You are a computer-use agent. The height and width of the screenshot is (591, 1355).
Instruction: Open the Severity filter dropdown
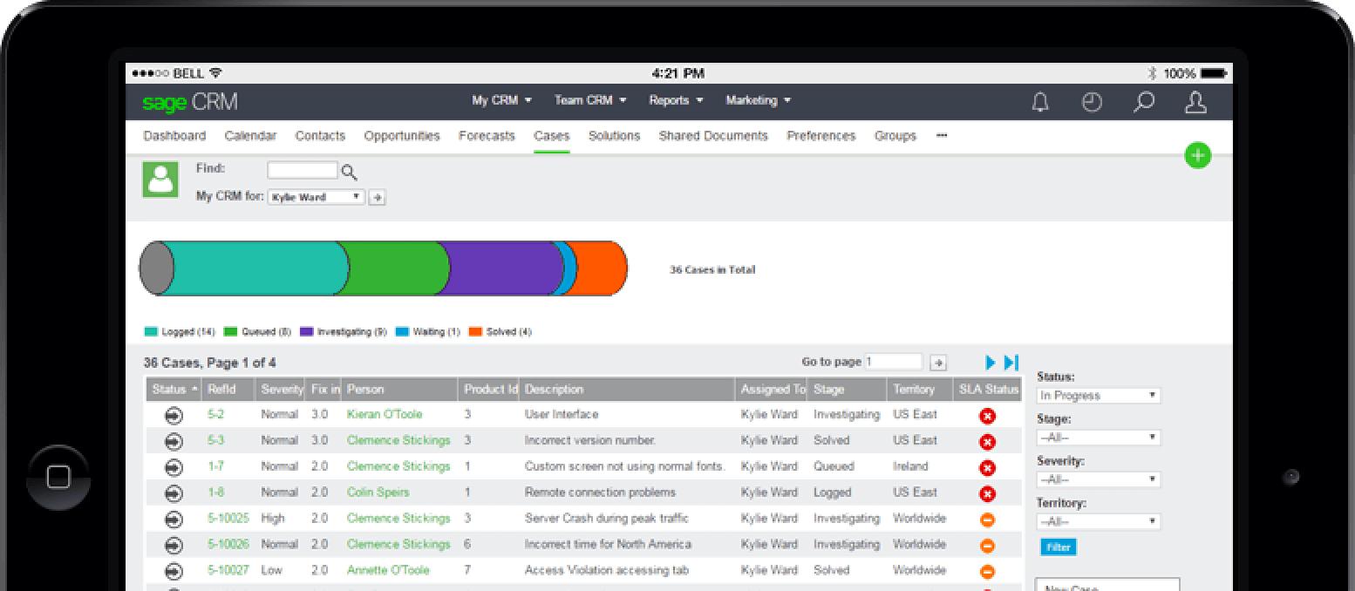coord(1098,479)
